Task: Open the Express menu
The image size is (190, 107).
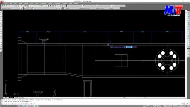Action: pos(76,3)
